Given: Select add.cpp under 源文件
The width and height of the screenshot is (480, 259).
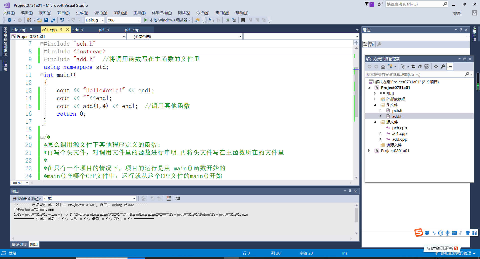Looking at the screenshot, I should (x=400, y=139).
